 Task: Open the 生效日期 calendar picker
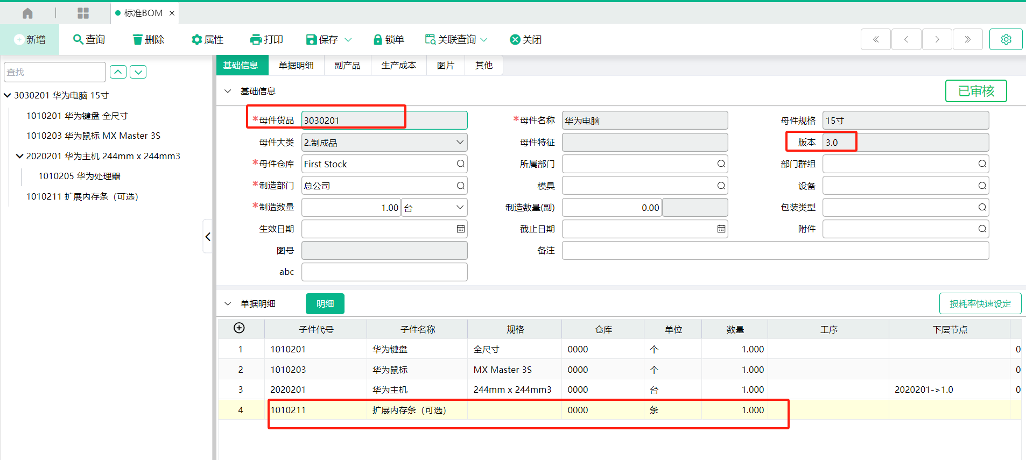point(461,229)
